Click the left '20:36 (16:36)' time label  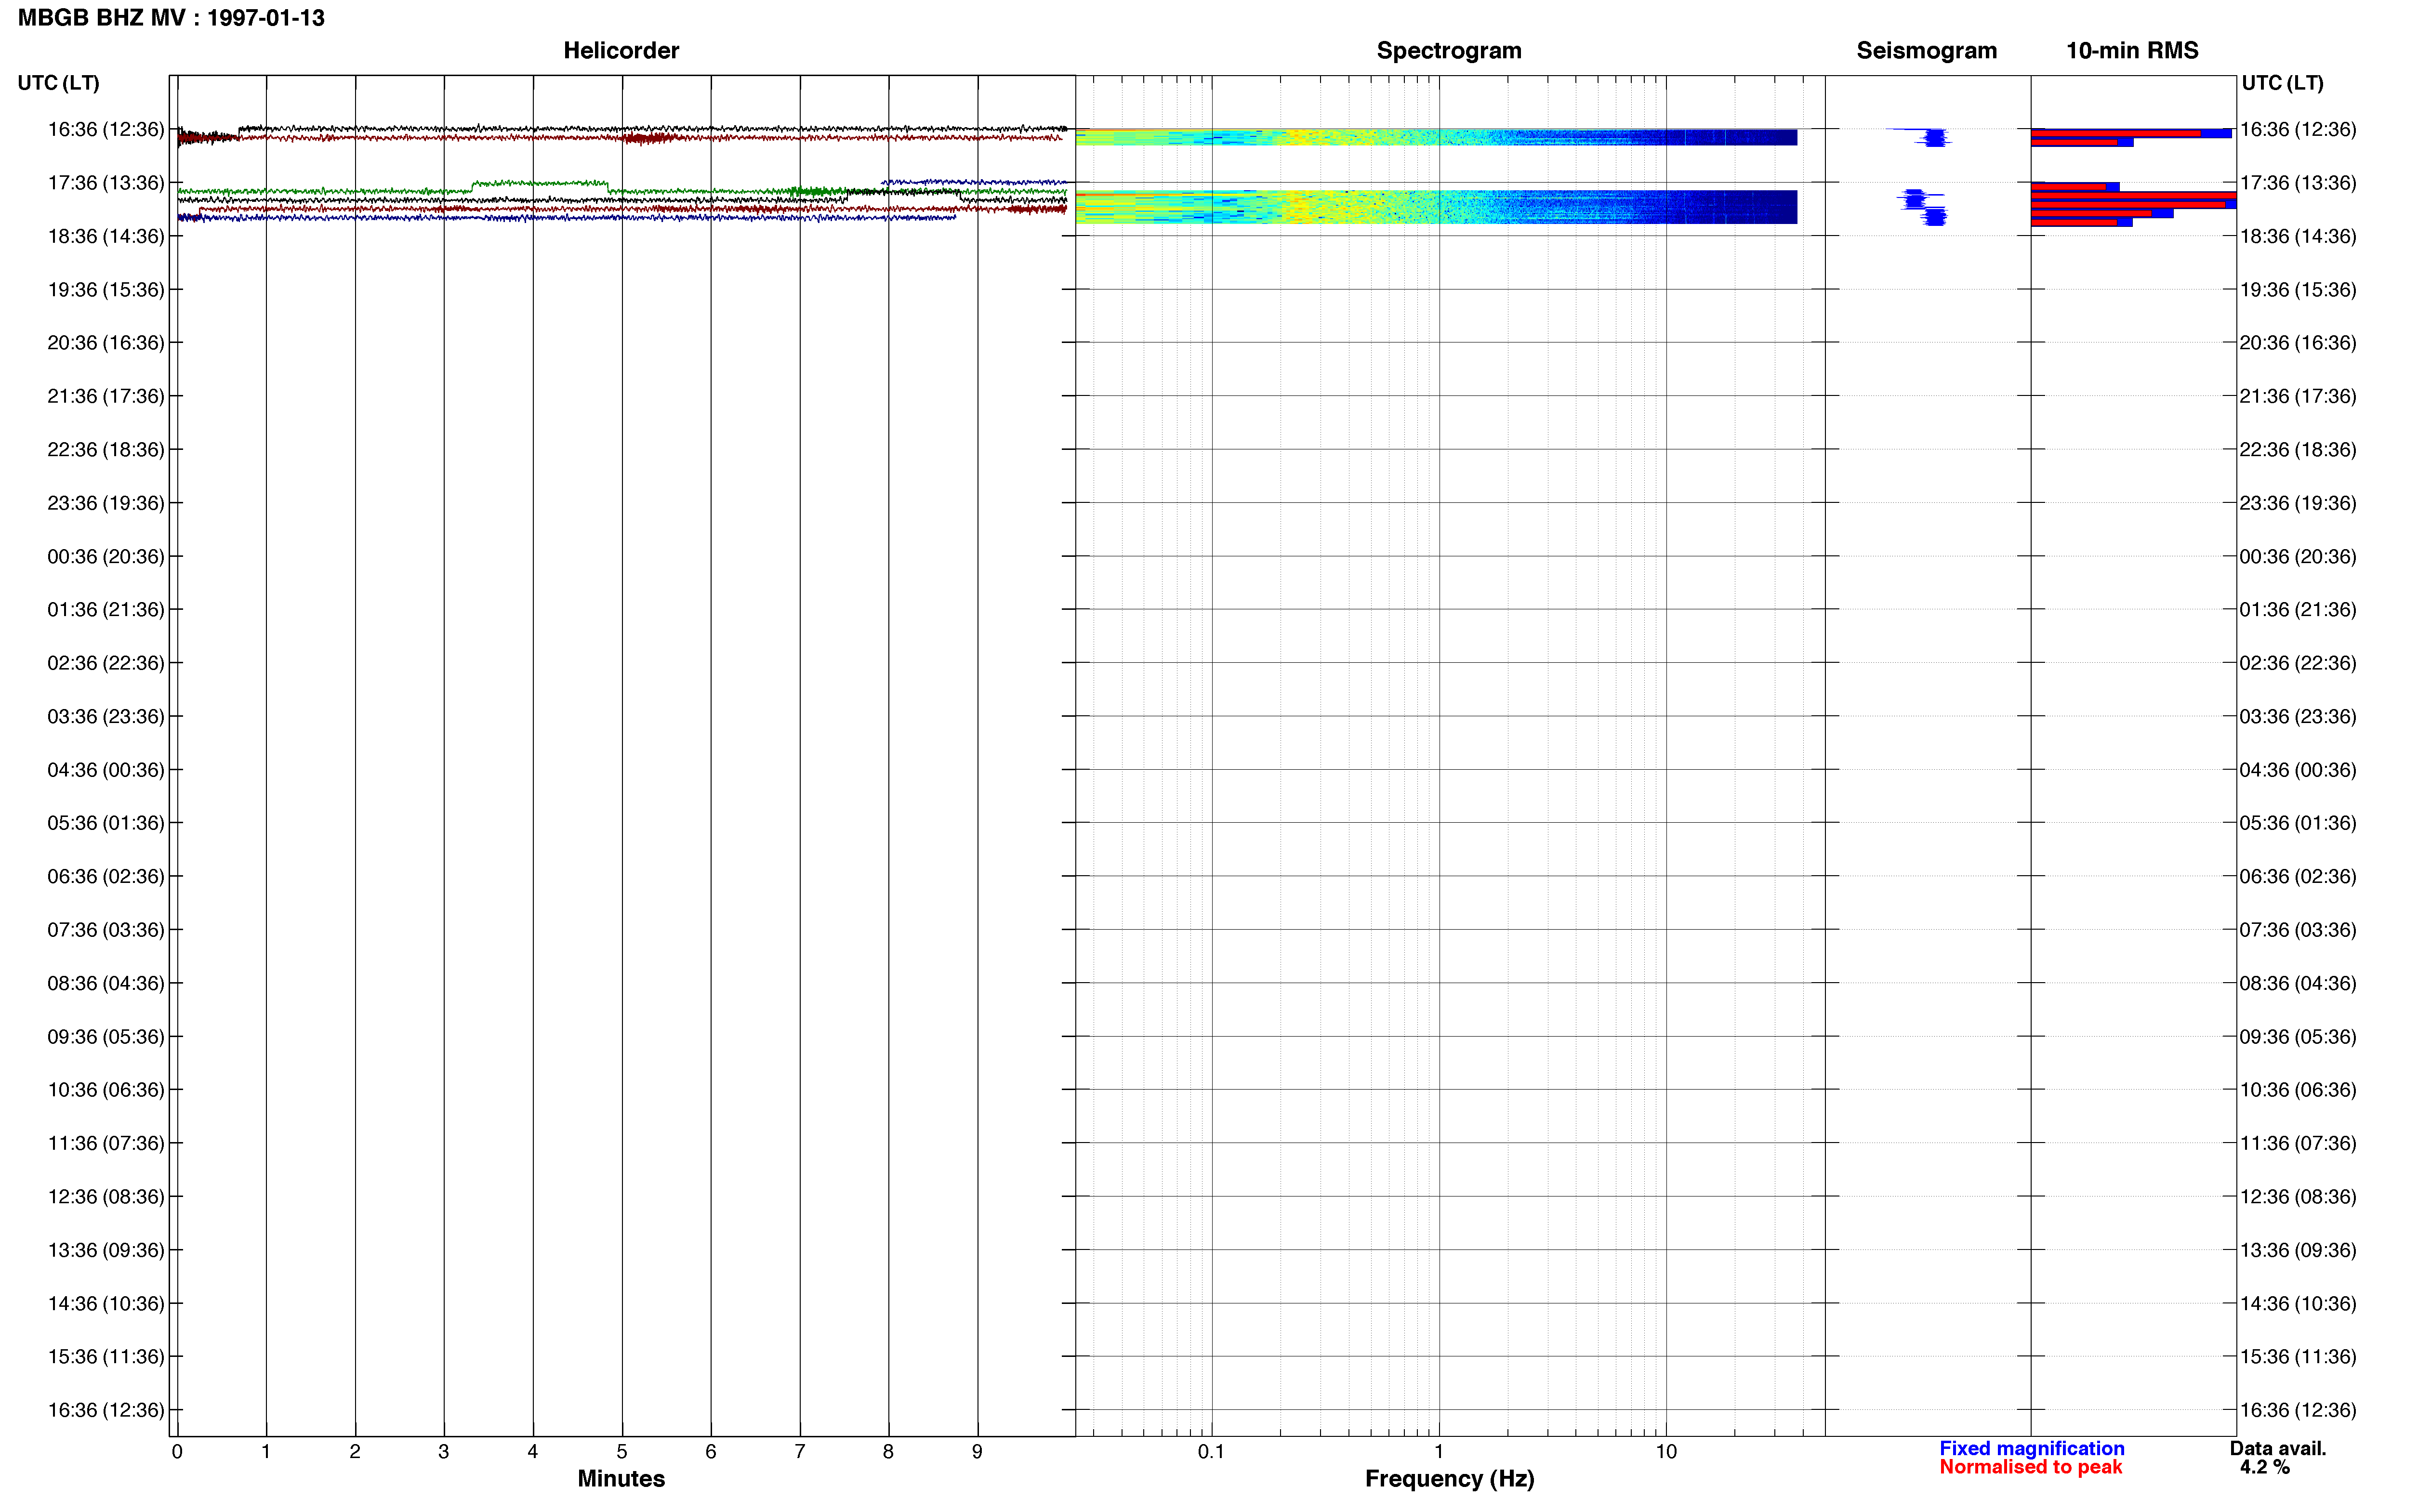[x=106, y=343]
